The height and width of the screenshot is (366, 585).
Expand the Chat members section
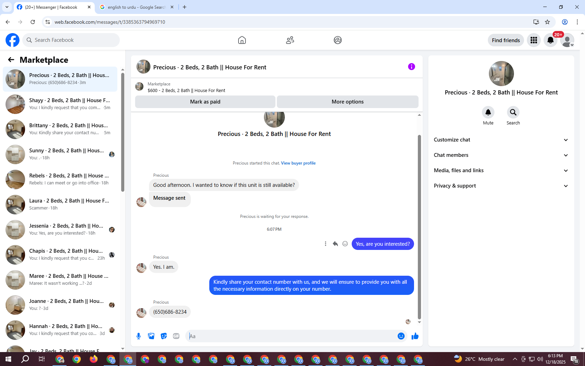click(x=501, y=155)
